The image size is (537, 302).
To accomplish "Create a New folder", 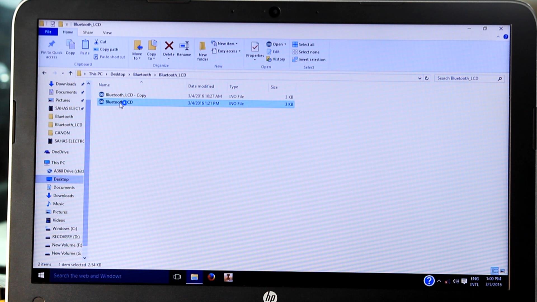I will tap(202, 47).
